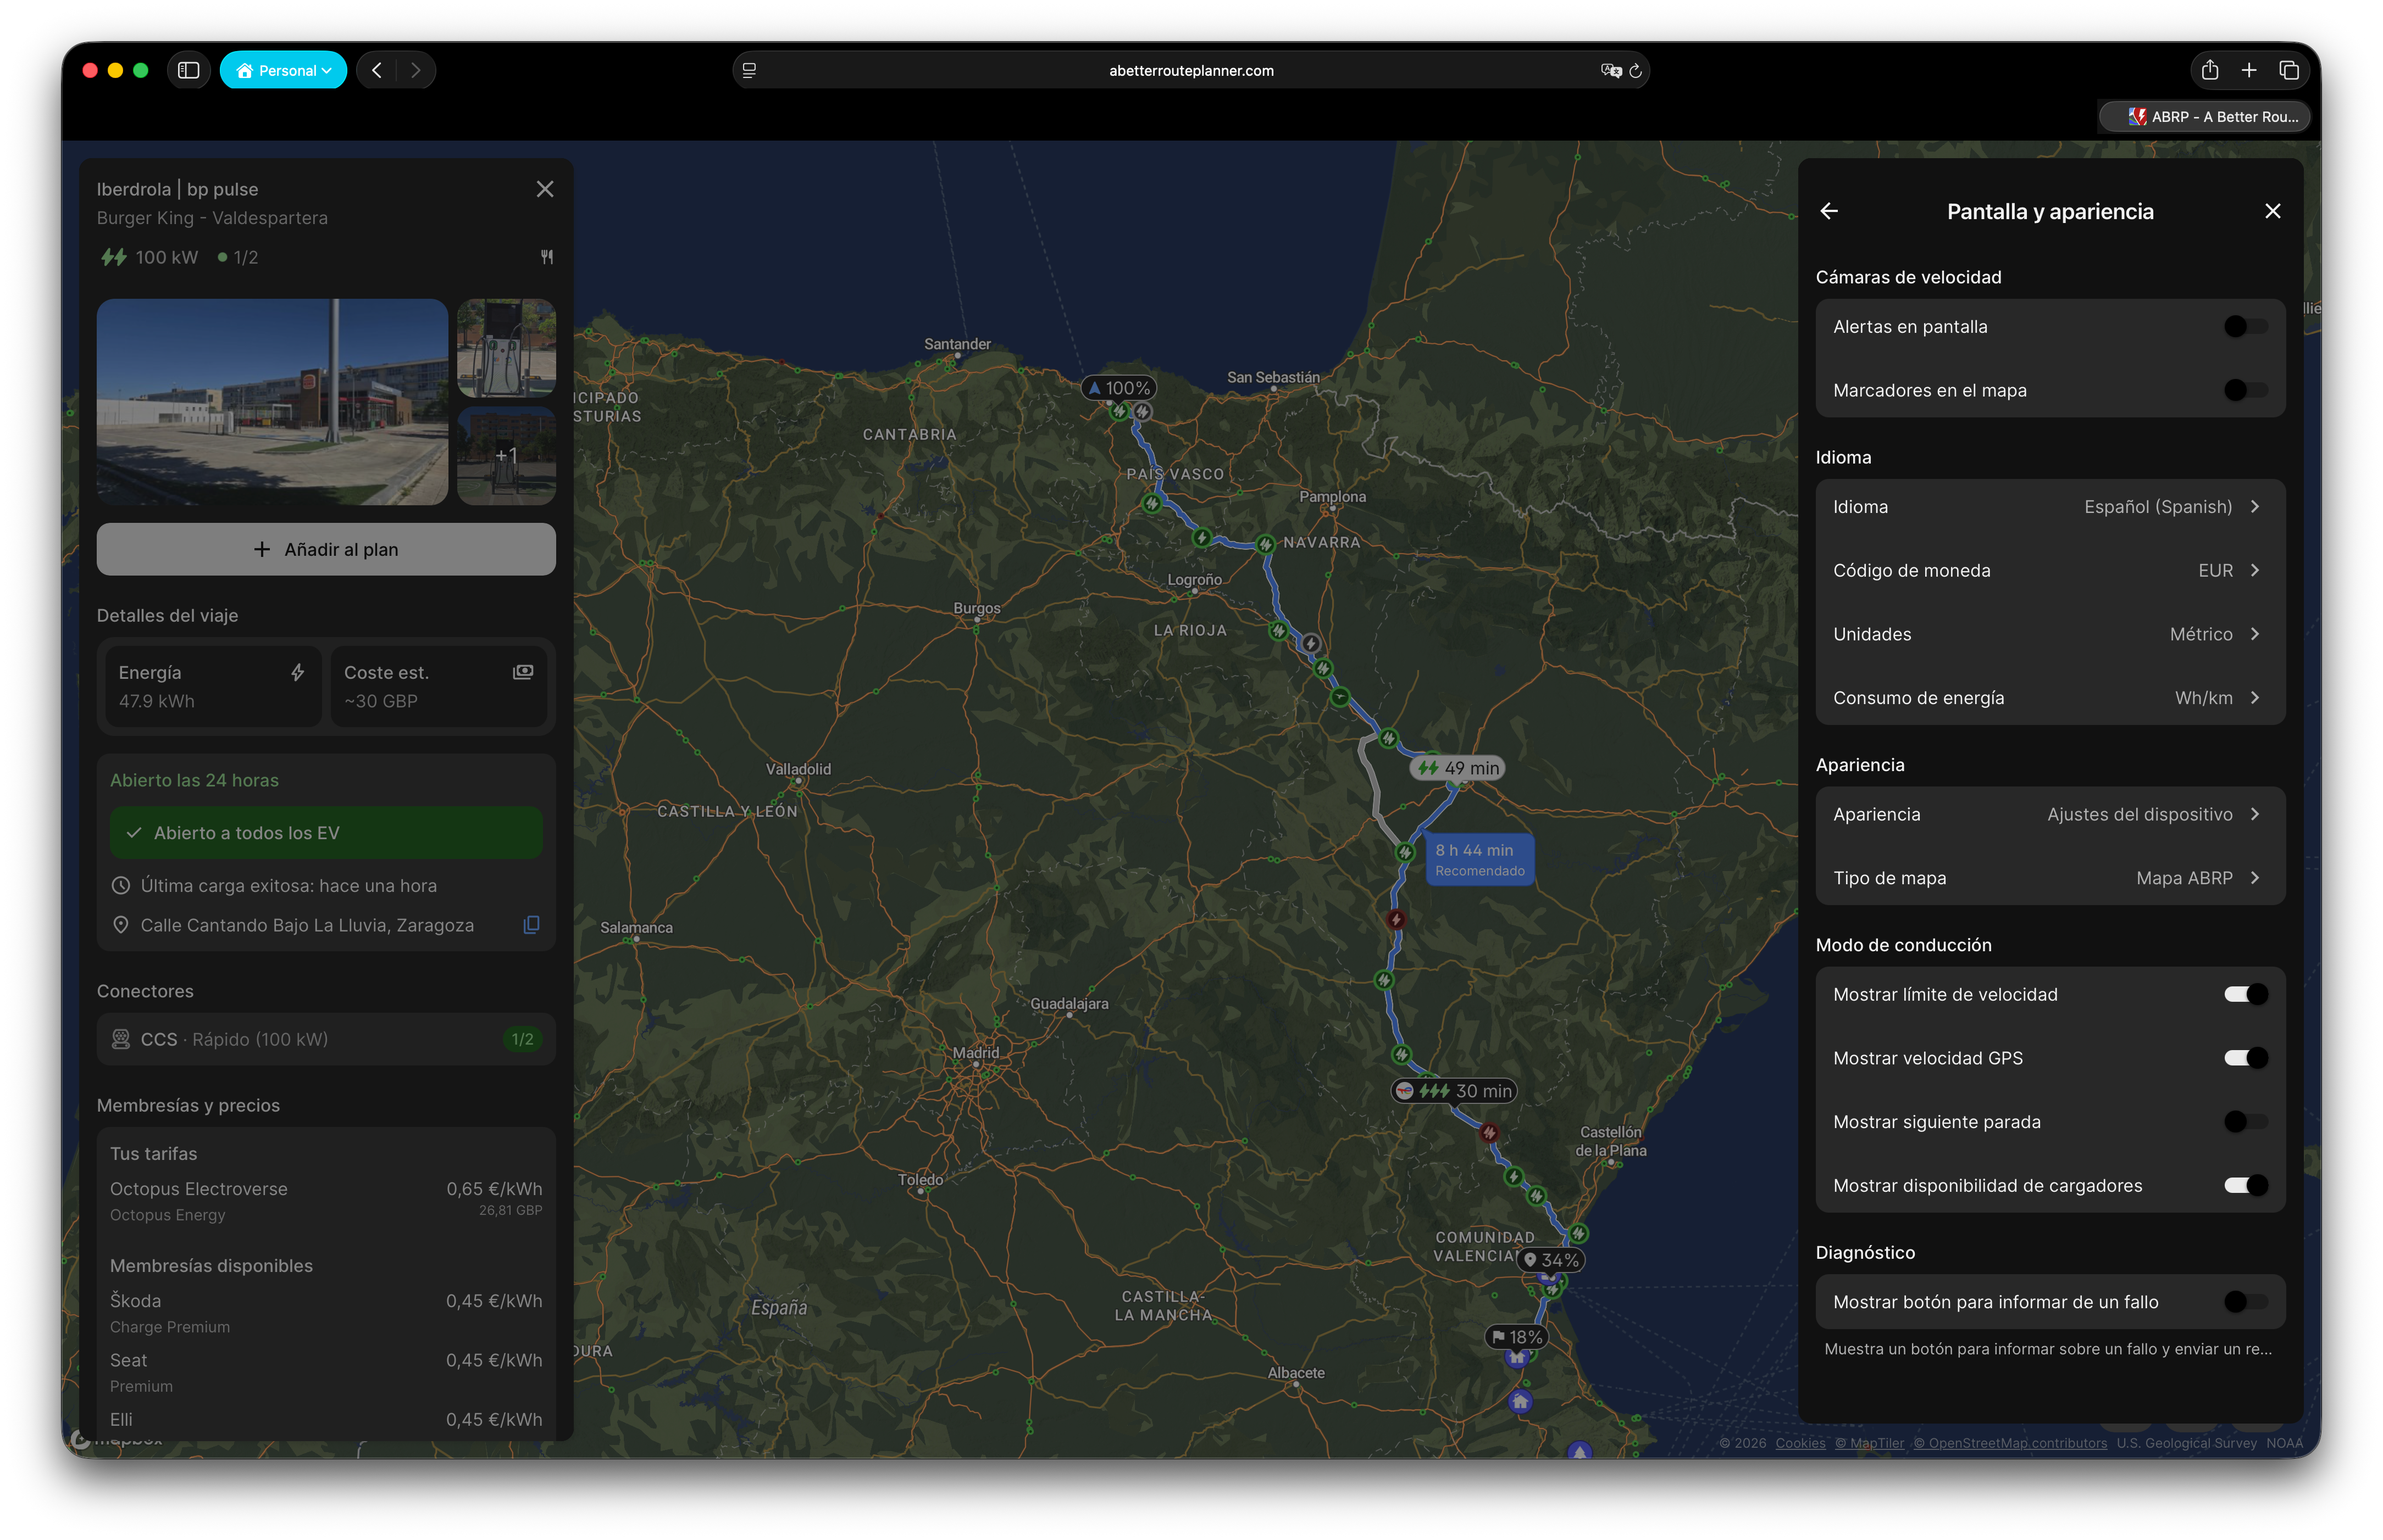Viewport: 2383px width, 1540px height.
Task: Select Abierto a todos los EV banner
Action: pyautogui.click(x=326, y=833)
